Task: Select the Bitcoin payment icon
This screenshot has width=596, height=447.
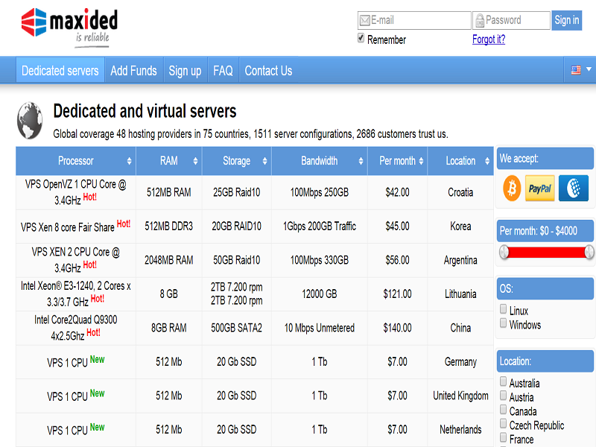Action: click(512, 188)
